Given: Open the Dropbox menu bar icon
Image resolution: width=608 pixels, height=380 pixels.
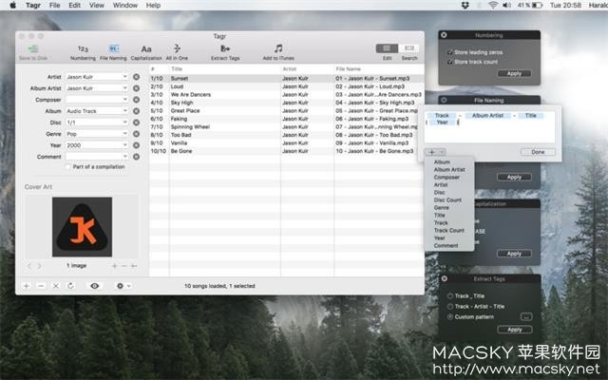Looking at the screenshot, I should click(465, 5).
